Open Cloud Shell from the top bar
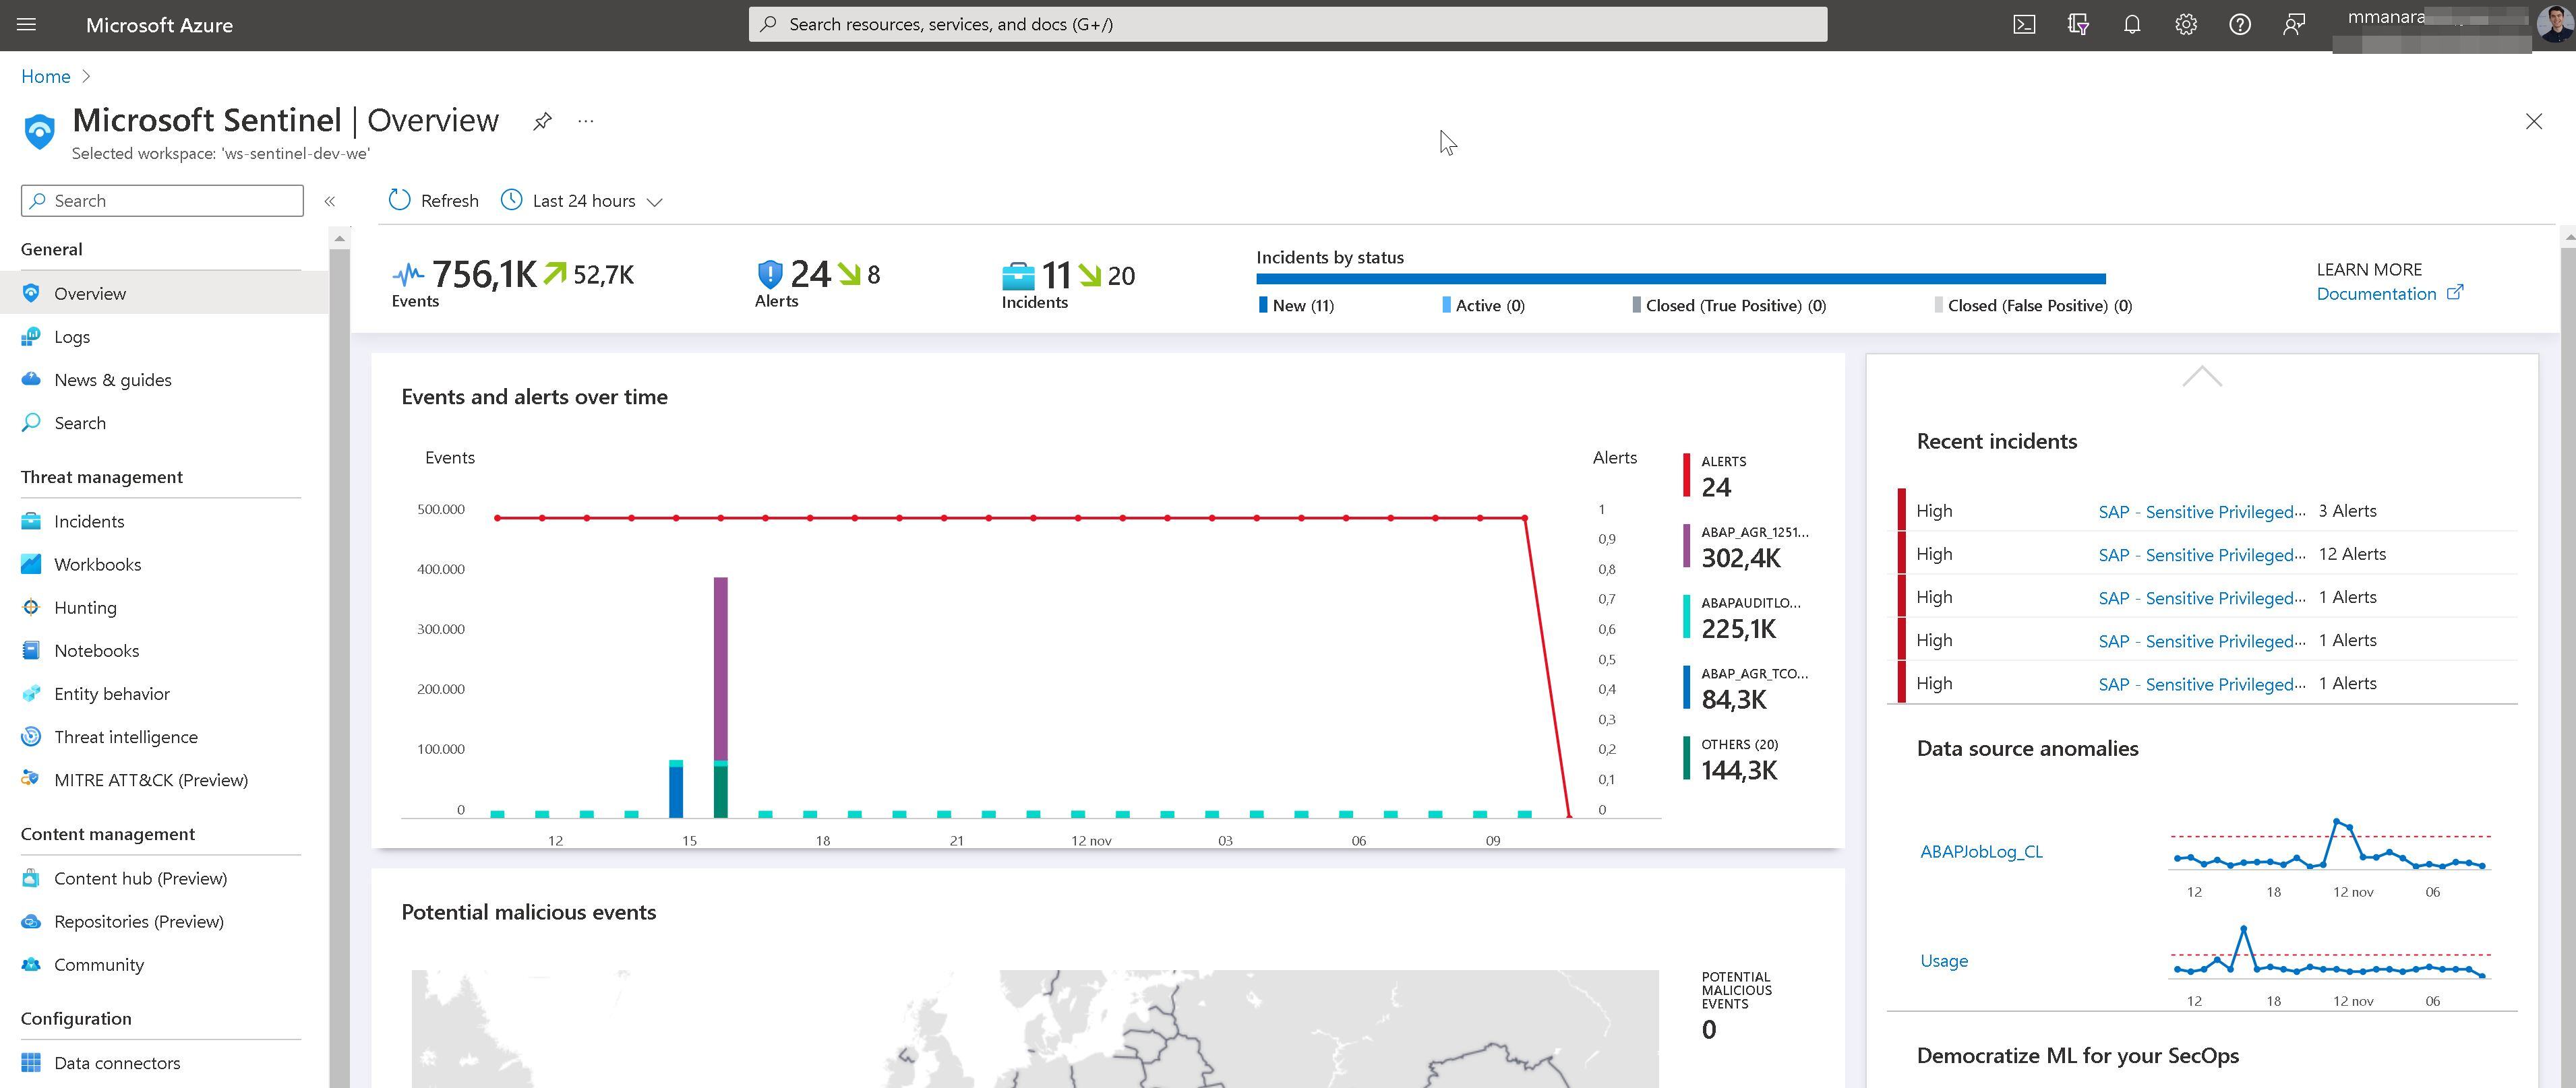 [2024, 24]
